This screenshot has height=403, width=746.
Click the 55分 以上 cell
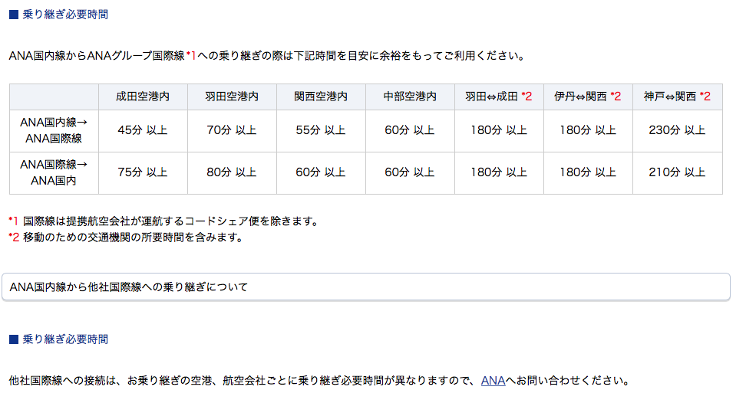tap(321, 130)
